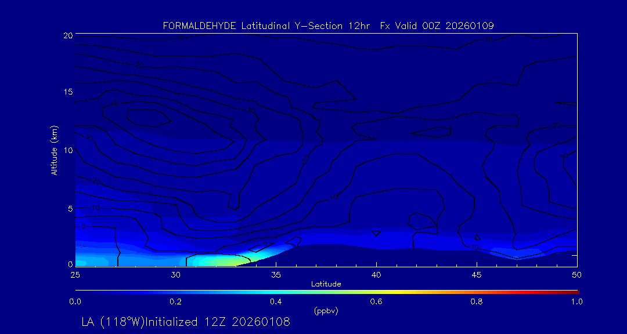Viewport: 627px width, 334px height.
Task: Click the FORMALDEHYDE Latitudinal Y-Section plot title
Action: [x=328, y=26]
